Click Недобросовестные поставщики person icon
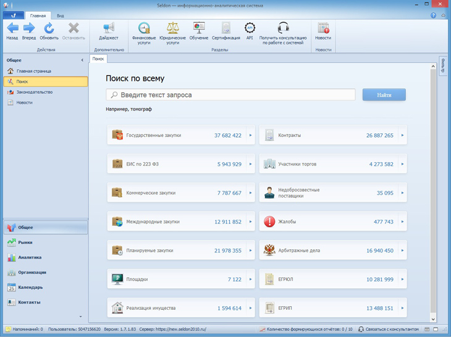The height and width of the screenshot is (337, 451). point(269,193)
